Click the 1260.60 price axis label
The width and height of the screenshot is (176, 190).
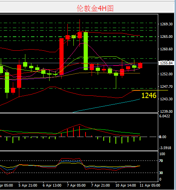[x=166, y=49]
